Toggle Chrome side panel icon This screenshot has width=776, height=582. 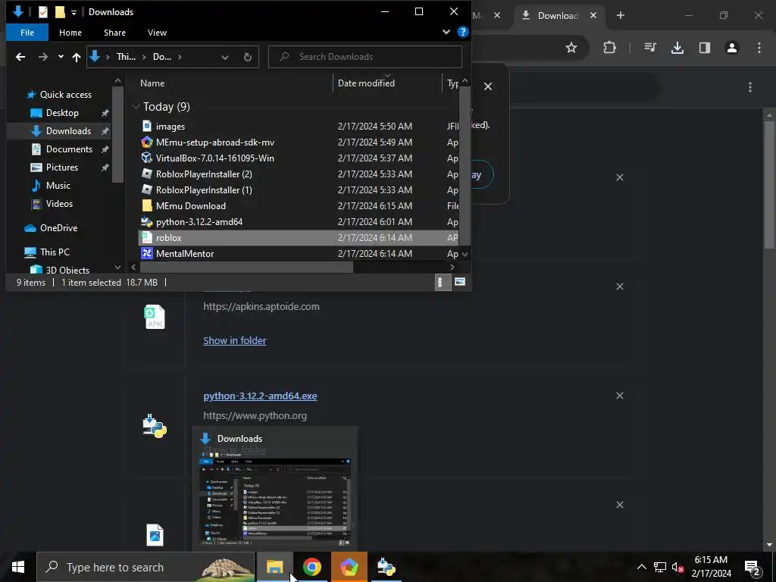pyautogui.click(x=705, y=48)
